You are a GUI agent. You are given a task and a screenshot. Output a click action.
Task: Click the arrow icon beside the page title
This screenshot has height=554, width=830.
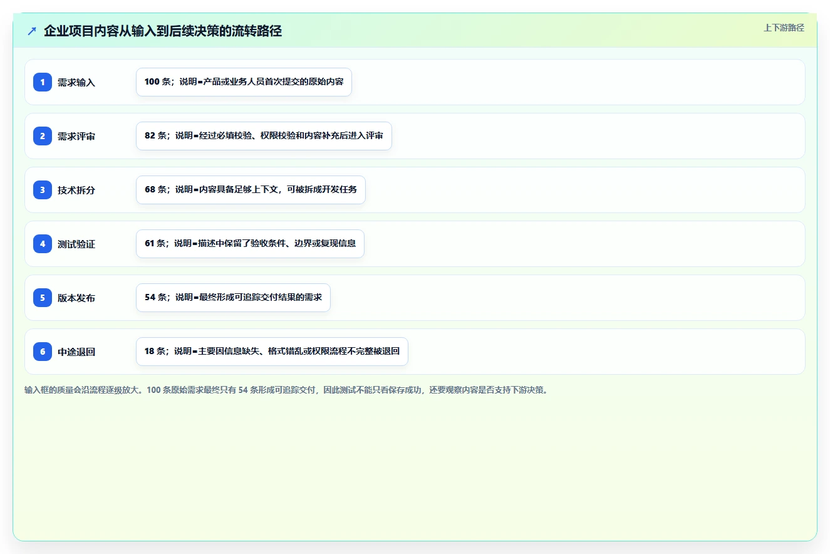32,31
